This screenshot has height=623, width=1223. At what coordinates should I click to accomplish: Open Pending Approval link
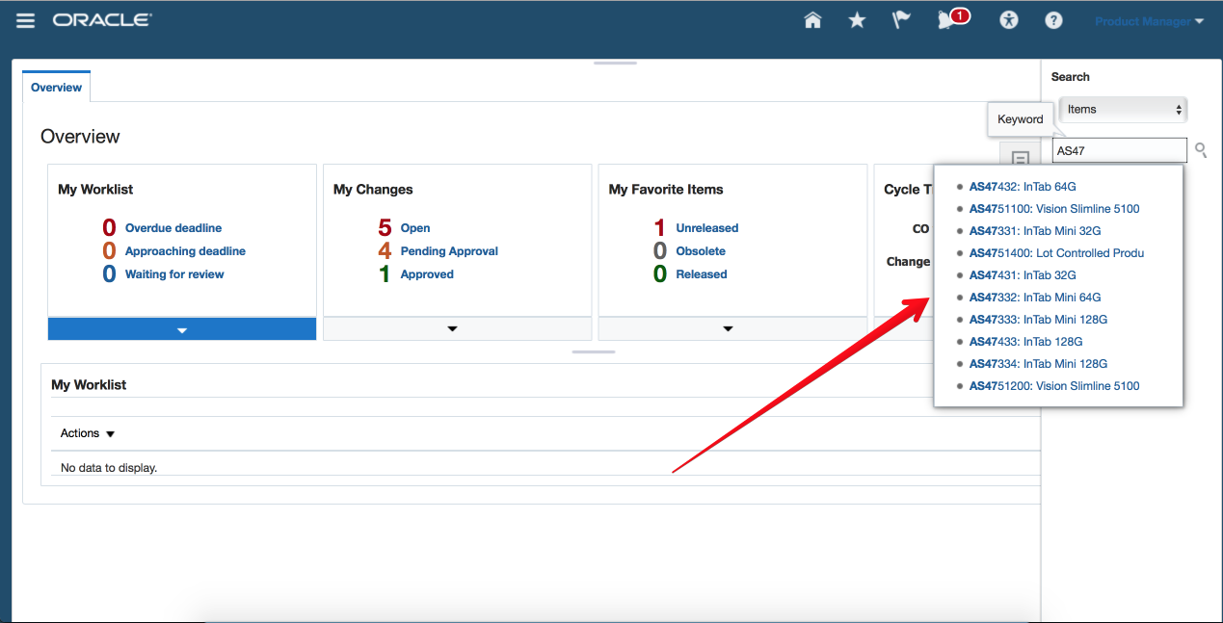tap(449, 251)
